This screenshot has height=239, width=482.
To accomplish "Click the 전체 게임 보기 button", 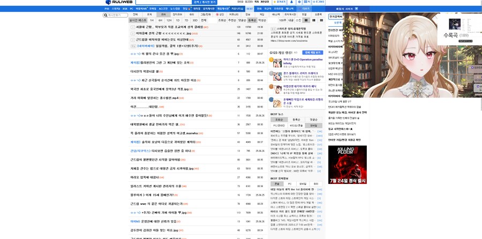I will click(x=313, y=53).
